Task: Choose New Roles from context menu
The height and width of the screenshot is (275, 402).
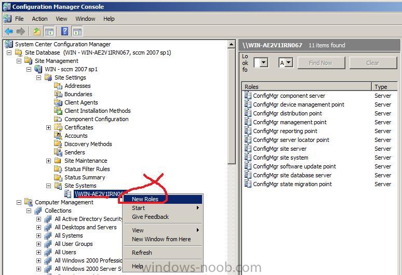Action: (163, 199)
